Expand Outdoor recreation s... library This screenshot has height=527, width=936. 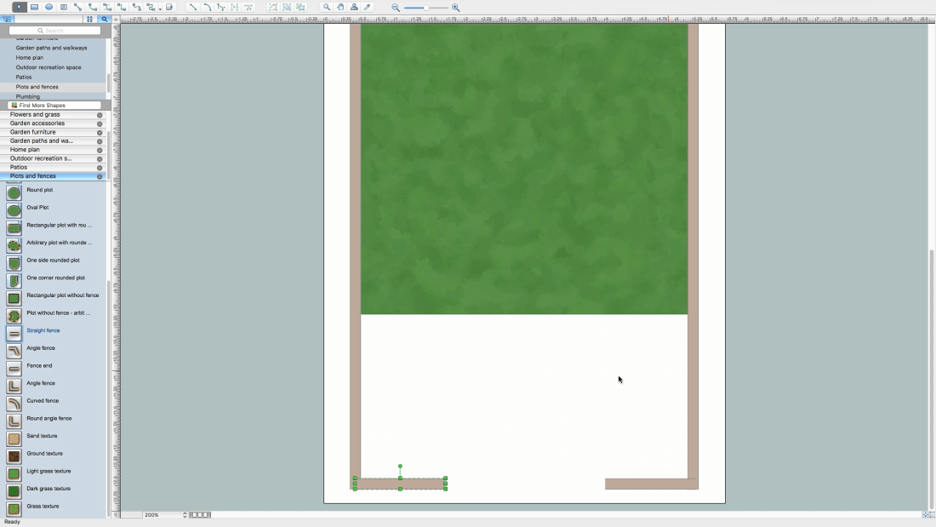(41, 158)
